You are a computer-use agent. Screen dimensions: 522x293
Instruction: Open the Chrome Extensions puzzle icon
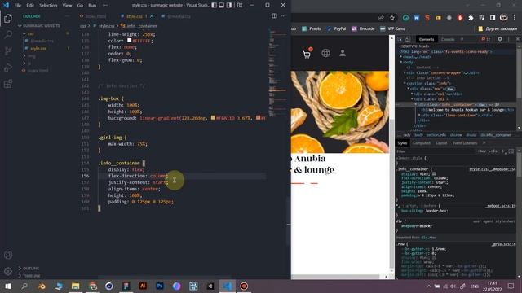[471, 18]
